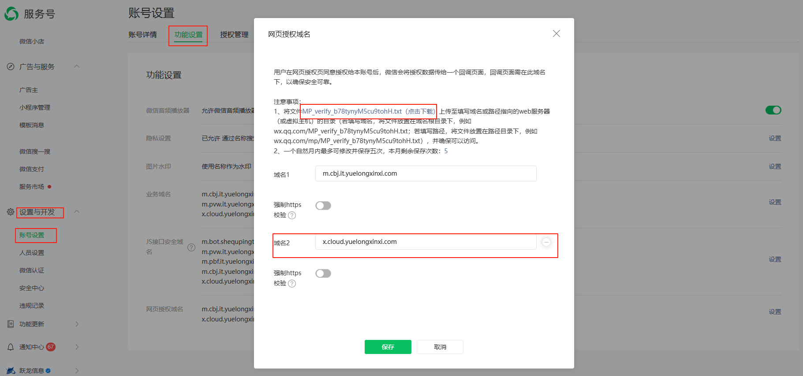
Task: Expand the 通知中心 arrow
Action: (x=77, y=347)
